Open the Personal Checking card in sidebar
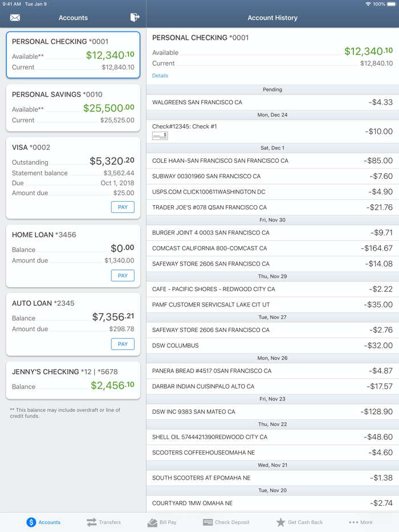 [x=72, y=54]
